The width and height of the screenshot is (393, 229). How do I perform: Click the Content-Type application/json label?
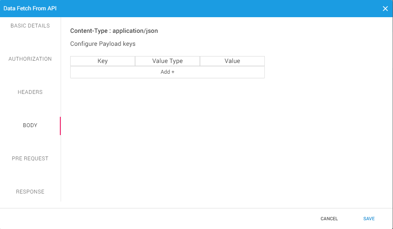(114, 31)
